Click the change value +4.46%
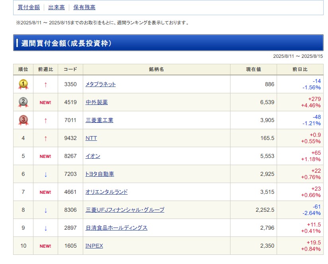This screenshot has width=328, height=264. [311, 105]
